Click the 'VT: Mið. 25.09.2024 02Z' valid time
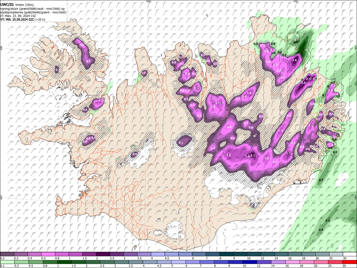 point(17,20)
